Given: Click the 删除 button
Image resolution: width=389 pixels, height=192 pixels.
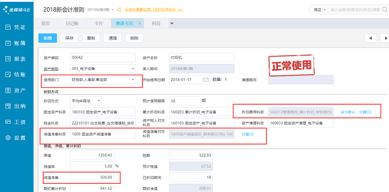Looking at the screenshot, I should click(134, 38).
